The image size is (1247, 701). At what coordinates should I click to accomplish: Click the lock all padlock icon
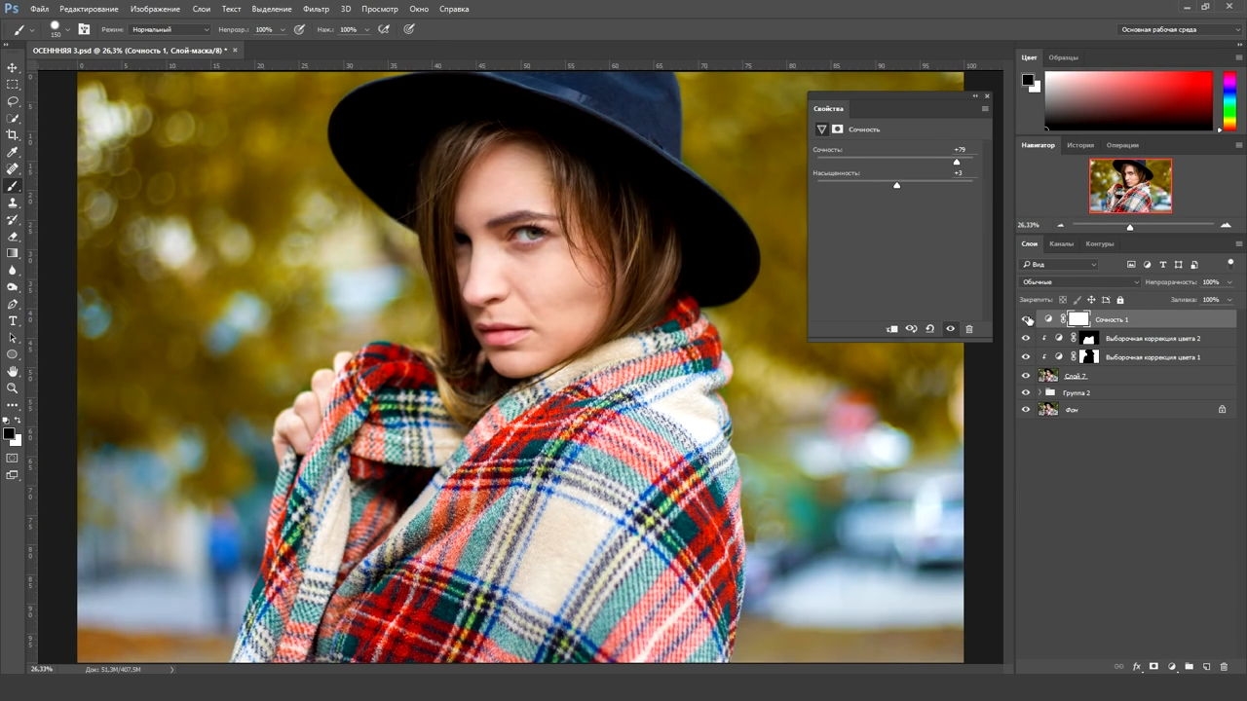point(1119,300)
